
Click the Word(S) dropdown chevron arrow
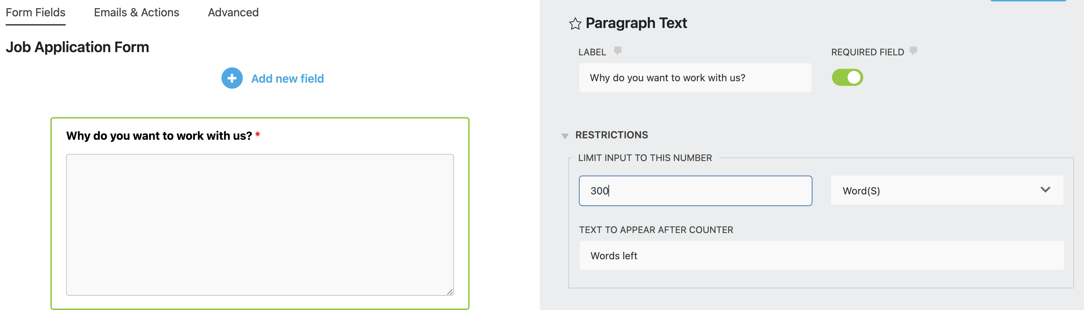point(1045,190)
